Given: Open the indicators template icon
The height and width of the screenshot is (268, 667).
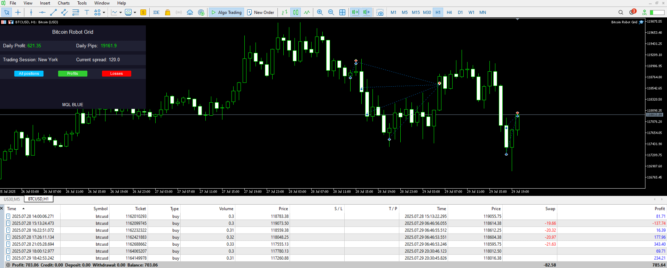Looking at the screenshot, I should (x=128, y=13).
